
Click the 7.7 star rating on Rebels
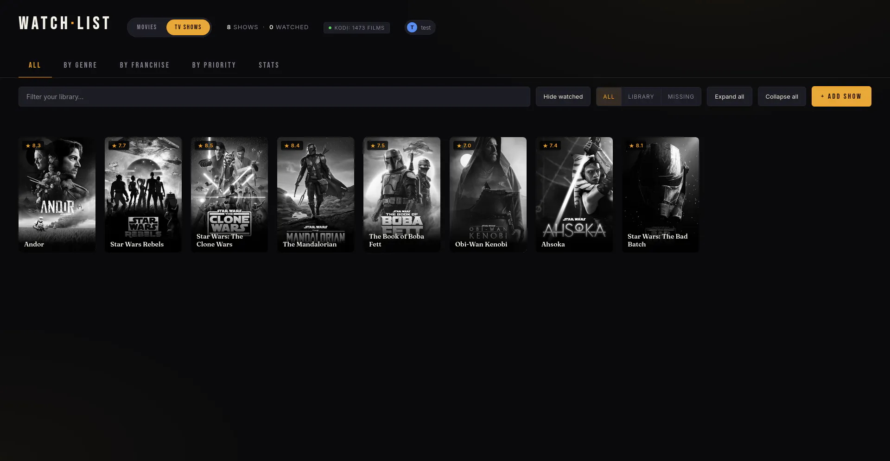point(119,145)
